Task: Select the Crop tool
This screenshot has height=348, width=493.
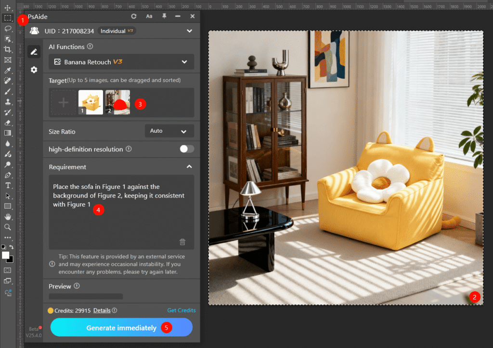Action: point(7,50)
